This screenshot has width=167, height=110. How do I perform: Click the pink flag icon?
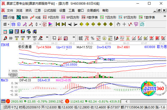(x=50, y=24)
